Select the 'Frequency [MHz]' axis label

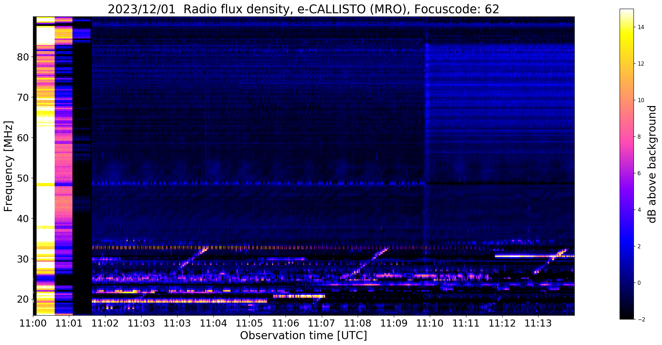8,166
